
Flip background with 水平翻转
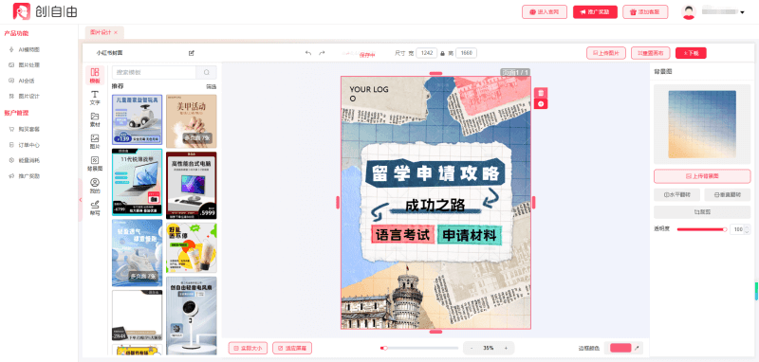pos(676,195)
